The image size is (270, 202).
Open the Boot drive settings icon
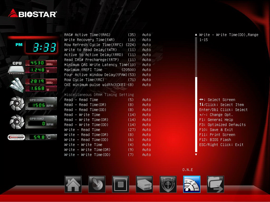point(144,184)
